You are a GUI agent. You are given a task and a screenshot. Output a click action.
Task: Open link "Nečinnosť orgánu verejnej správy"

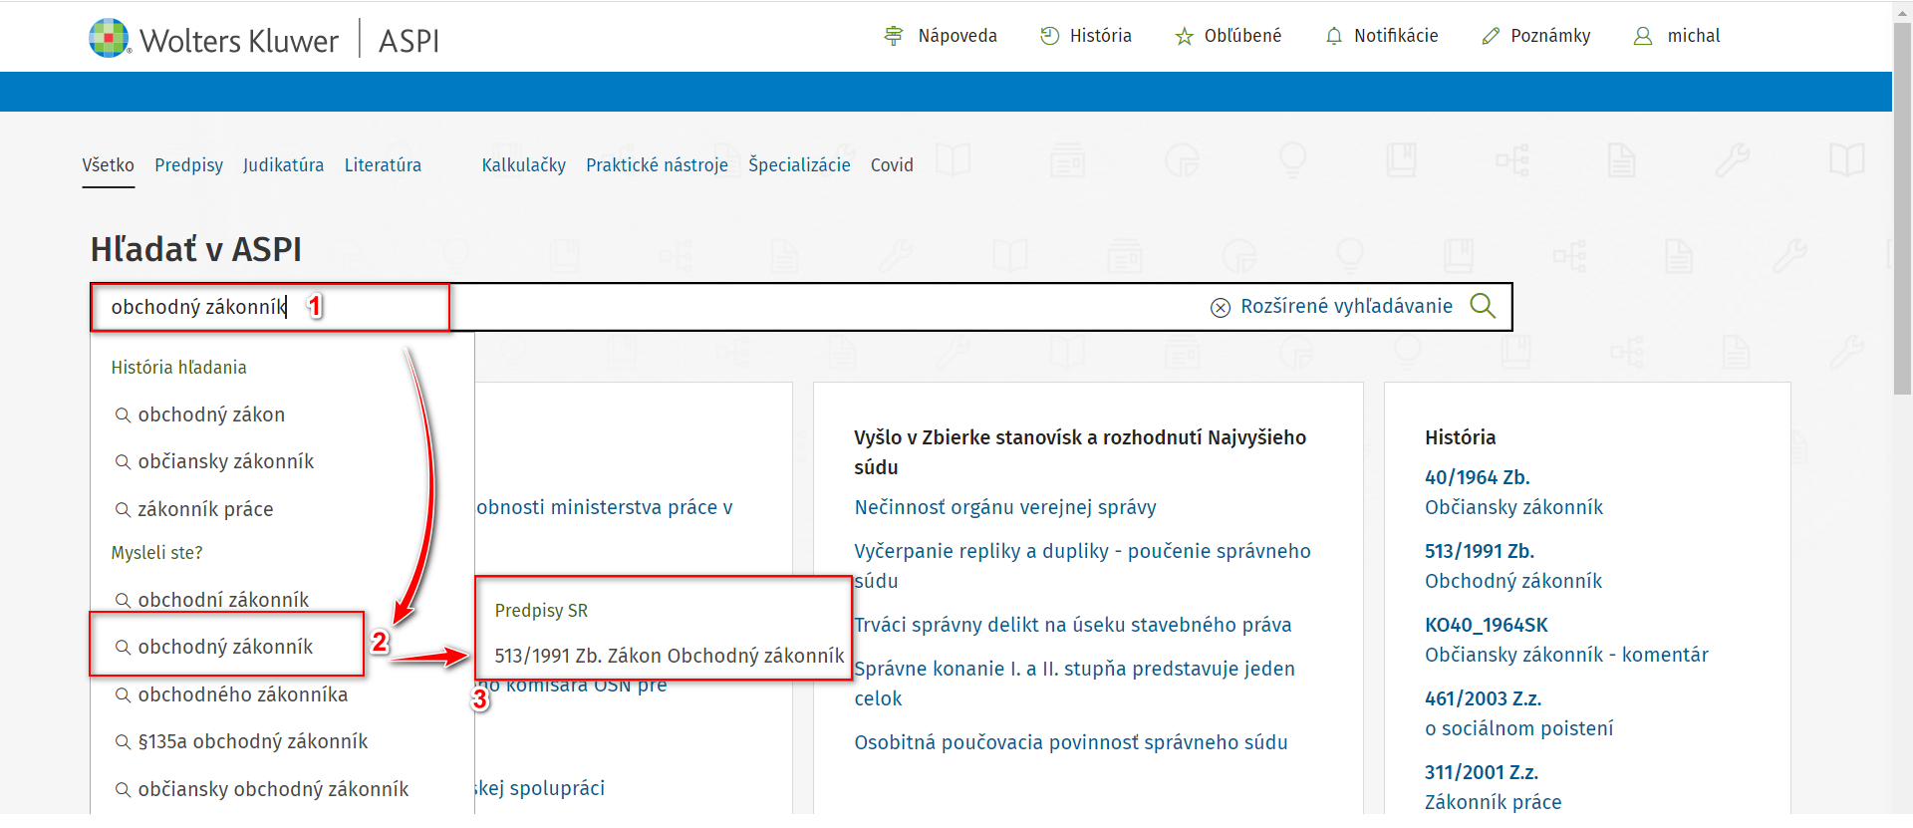pyautogui.click(x=1004, y=507)
